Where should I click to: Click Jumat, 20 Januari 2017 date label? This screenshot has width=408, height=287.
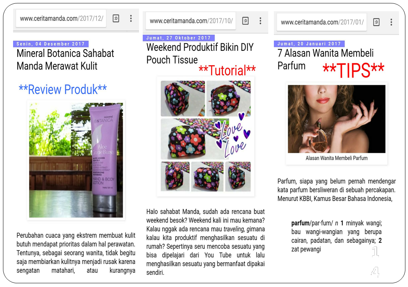click(x=309, y=44)
